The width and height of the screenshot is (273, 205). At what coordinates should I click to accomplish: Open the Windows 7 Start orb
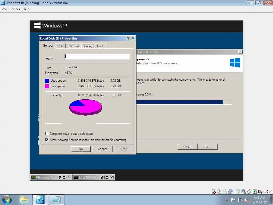tap(7, 200)
